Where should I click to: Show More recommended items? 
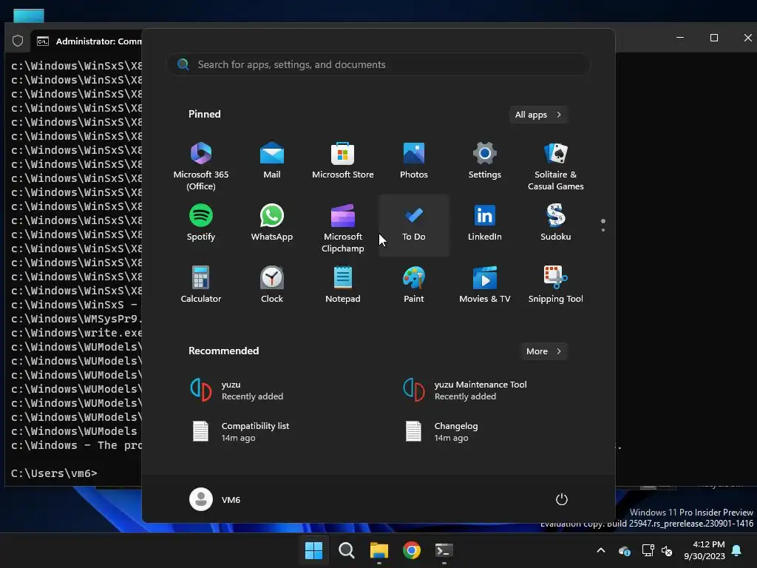pyautogui.click(x=544, y=351)
